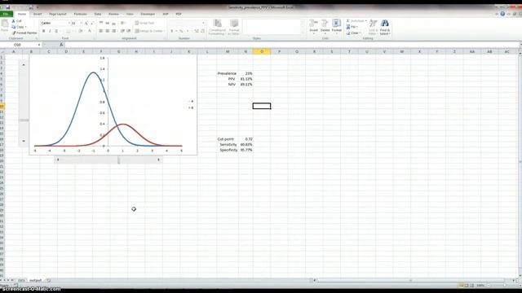Open the Name Box dropdown arrow
Image resolution: width=522 pixels, height=293 pixels.
[x=39, y=45]
